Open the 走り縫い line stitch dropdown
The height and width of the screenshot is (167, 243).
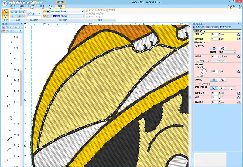[x=83, y=11]
